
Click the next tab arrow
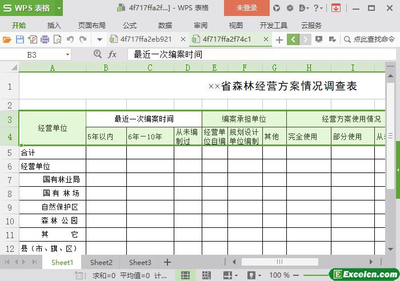coord(305,39)
